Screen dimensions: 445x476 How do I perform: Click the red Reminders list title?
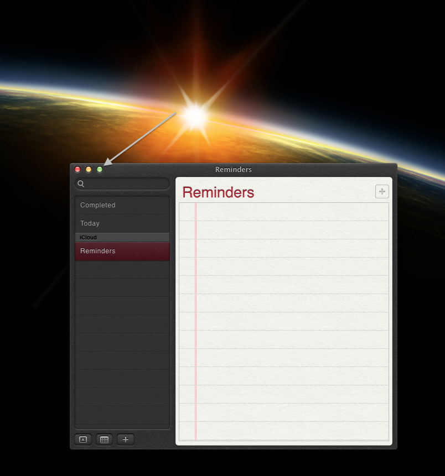218,192
